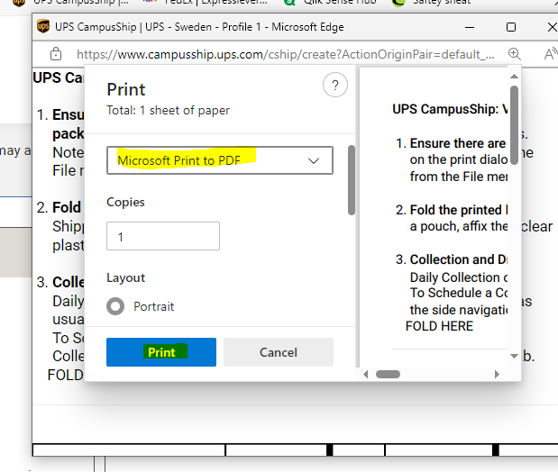The height and width of the screenshot is (472, 558).
Task: Select the Portrait layout radio button
Action: pos(115,306)
